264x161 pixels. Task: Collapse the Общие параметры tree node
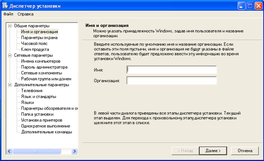tap(10, 26)
